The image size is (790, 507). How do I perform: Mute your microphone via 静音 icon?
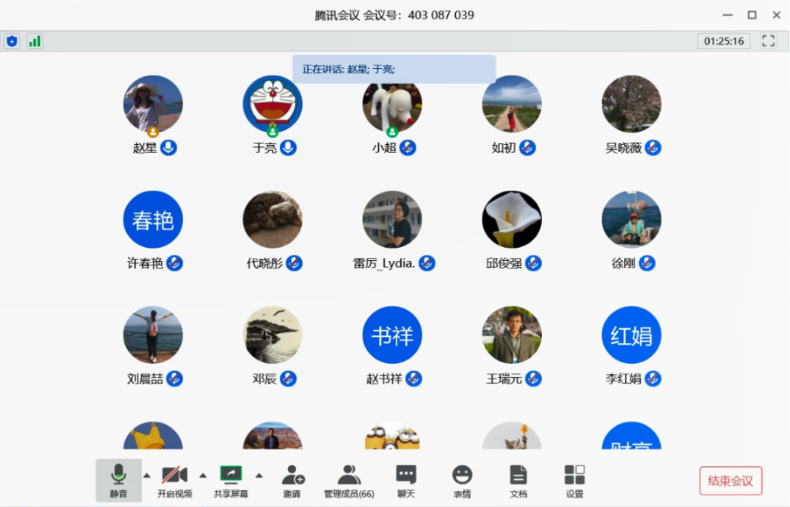(x=118, y=480)
